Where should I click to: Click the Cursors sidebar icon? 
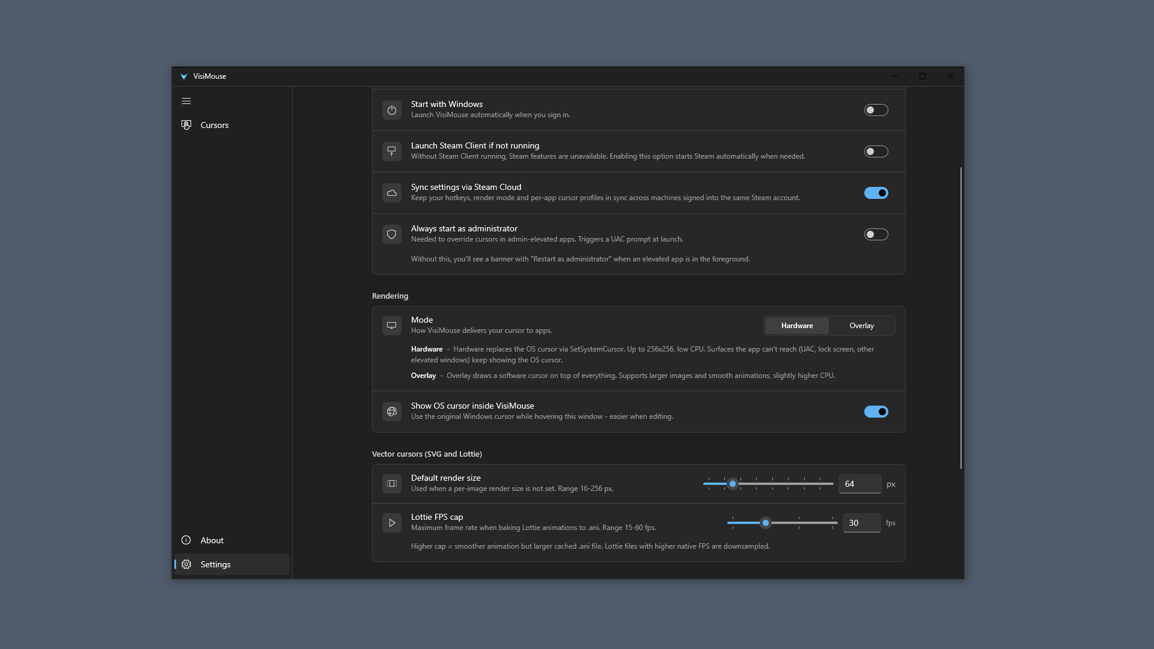[186, 125]
